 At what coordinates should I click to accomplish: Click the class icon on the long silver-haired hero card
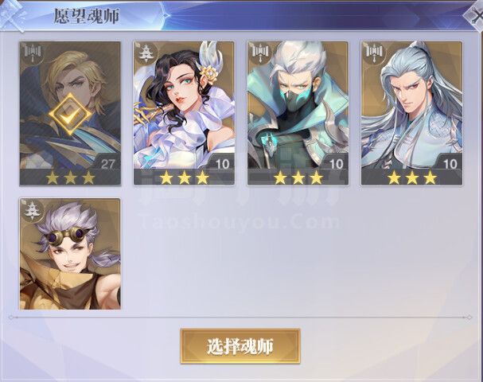(373, 53)
